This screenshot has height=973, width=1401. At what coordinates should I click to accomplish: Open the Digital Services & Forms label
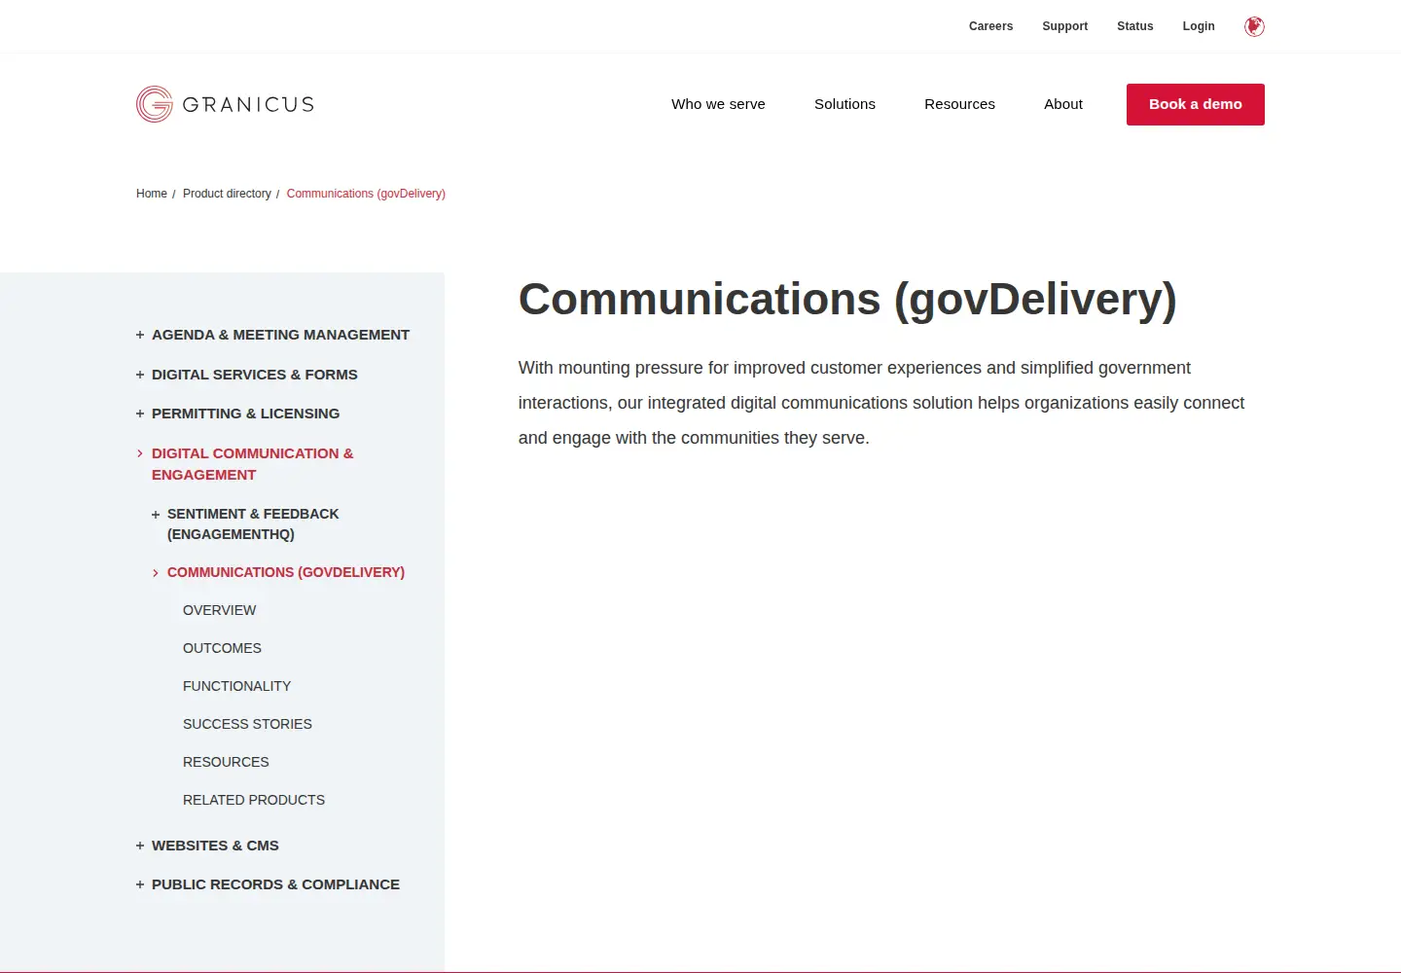click(x=255, y=375)
